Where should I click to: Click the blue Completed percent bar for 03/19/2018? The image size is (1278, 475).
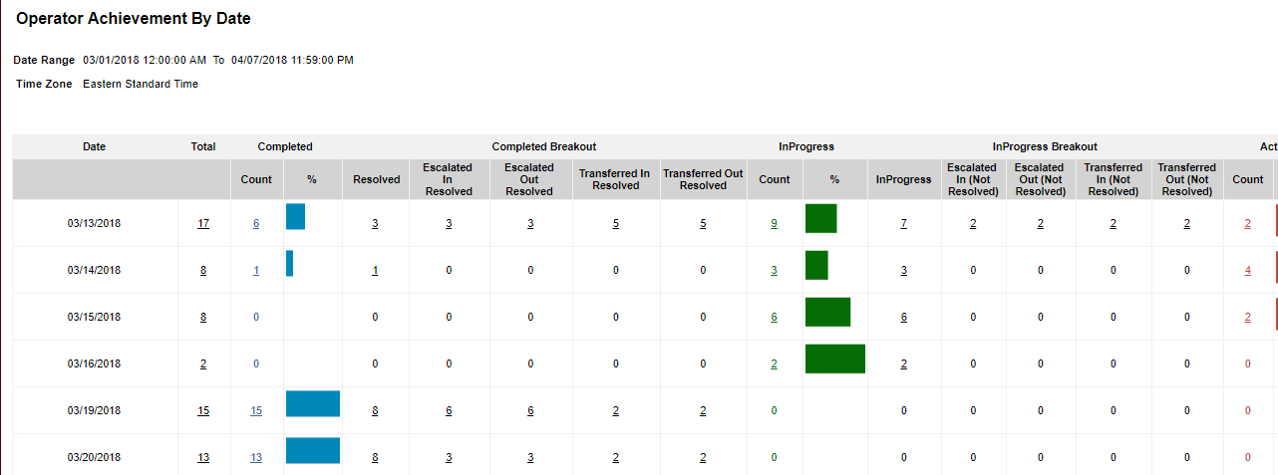point(312,403)
